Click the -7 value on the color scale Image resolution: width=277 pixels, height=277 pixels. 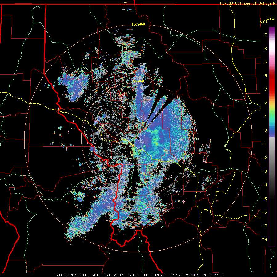[x=264, y=226]
